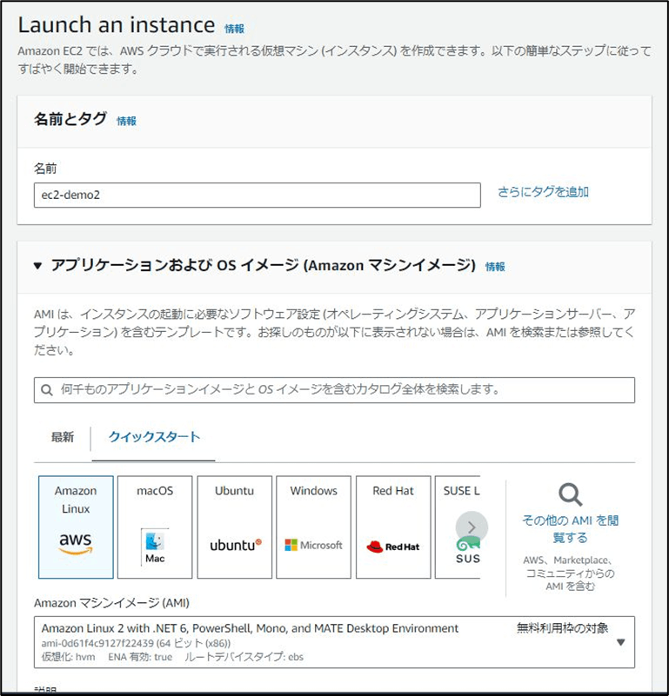This screenshot has width=669, height=696.
Task: Click ENA 有効: true text
Action: [x=140, y=657]
